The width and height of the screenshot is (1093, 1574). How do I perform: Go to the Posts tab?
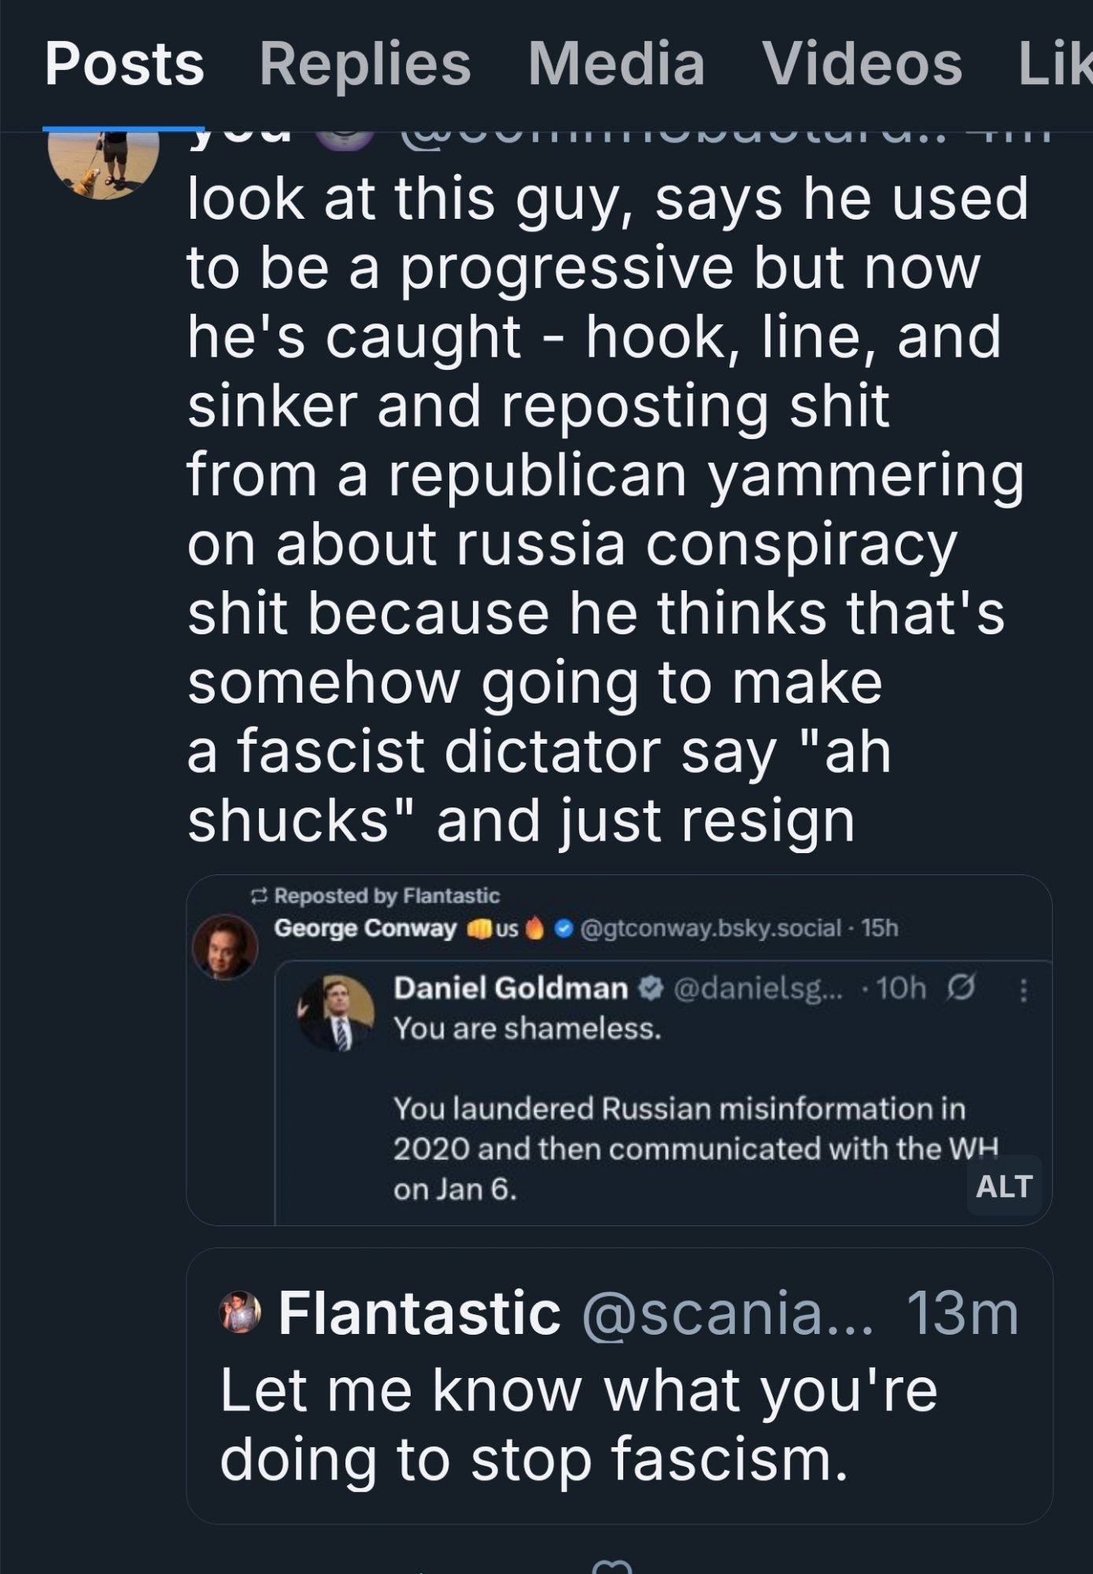124,65
